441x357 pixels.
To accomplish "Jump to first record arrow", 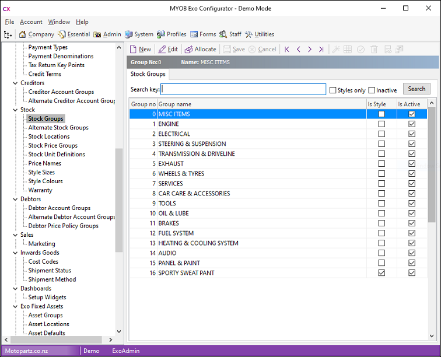I will click(287, 50).
